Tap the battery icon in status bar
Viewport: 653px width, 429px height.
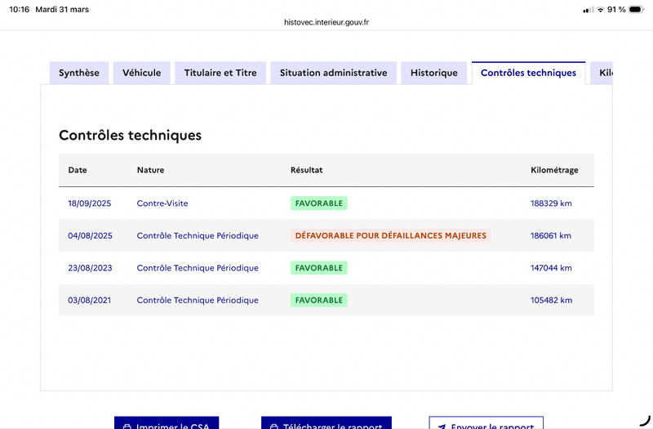[637, 9]
